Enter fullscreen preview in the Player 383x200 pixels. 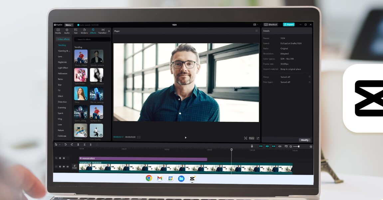(258, 138)
